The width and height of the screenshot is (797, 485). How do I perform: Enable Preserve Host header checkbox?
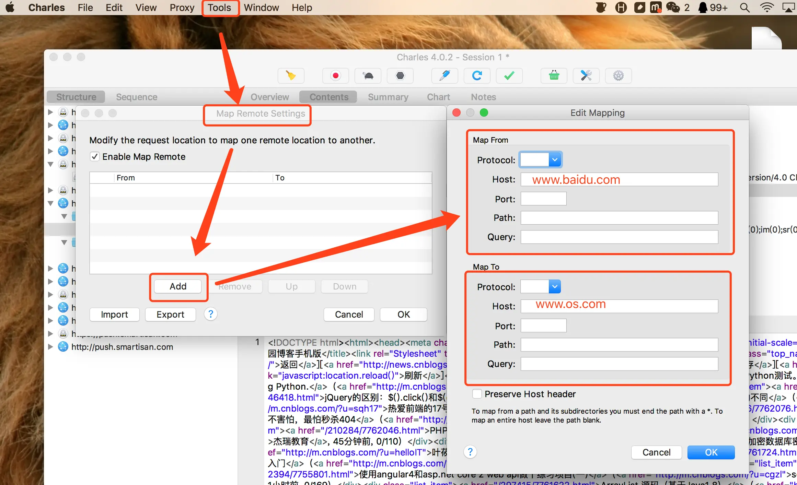[x=477, y=394]
